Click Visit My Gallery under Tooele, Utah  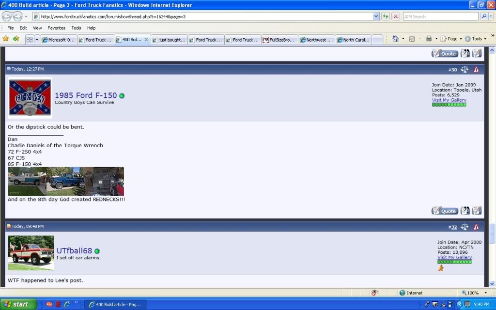click(449, 100)
